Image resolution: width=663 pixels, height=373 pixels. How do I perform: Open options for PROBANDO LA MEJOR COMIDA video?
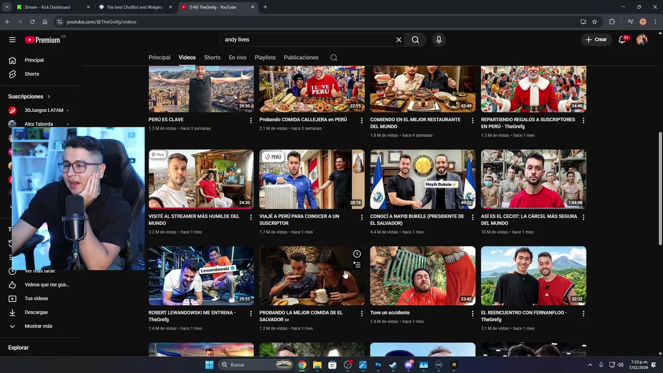coord(362,313)
